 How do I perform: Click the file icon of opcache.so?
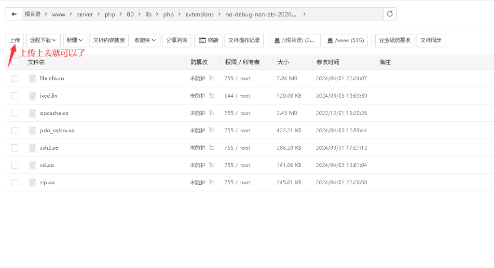pos(32,113)
